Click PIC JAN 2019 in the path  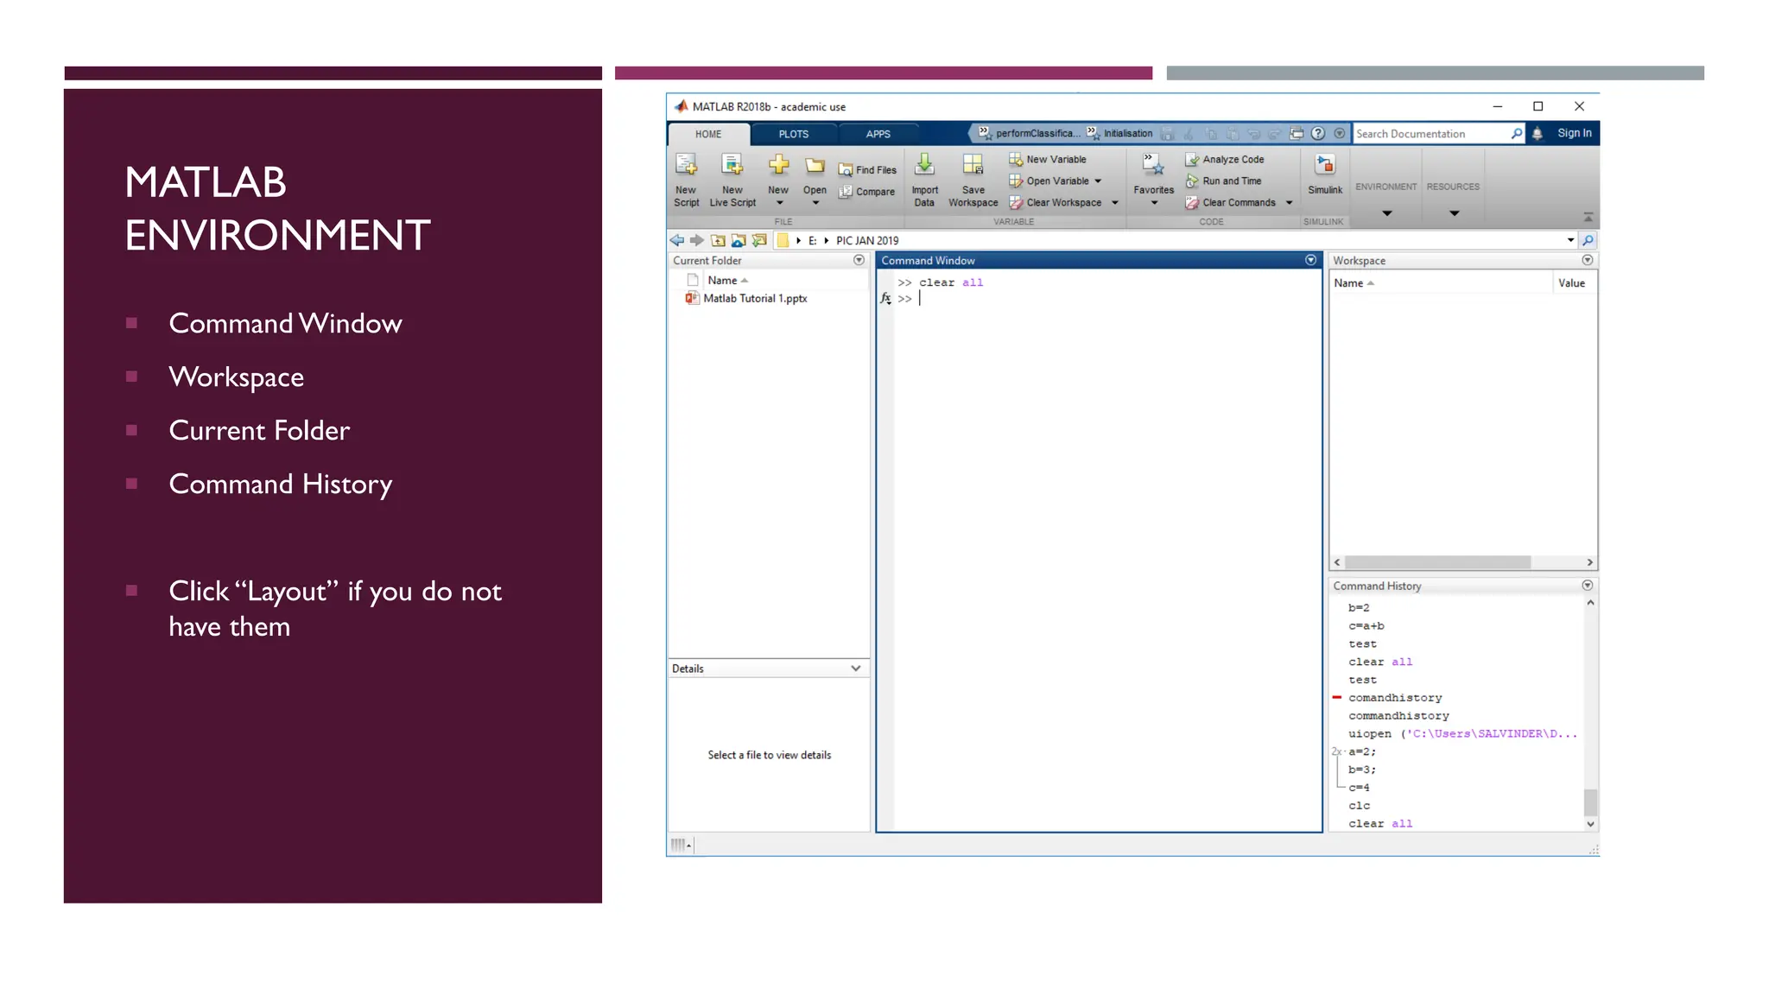(x=867, y=241)
